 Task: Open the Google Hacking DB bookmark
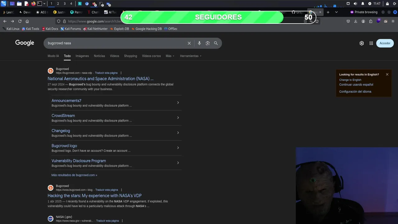click(x=146, y=29)
